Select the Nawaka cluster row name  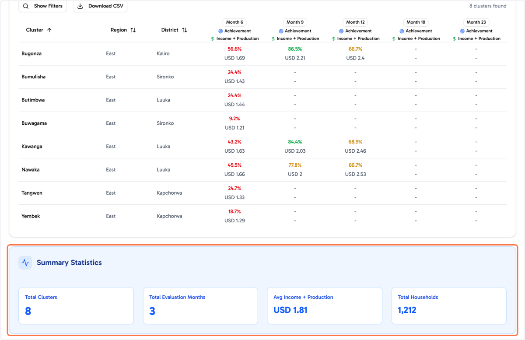point(31,169)
